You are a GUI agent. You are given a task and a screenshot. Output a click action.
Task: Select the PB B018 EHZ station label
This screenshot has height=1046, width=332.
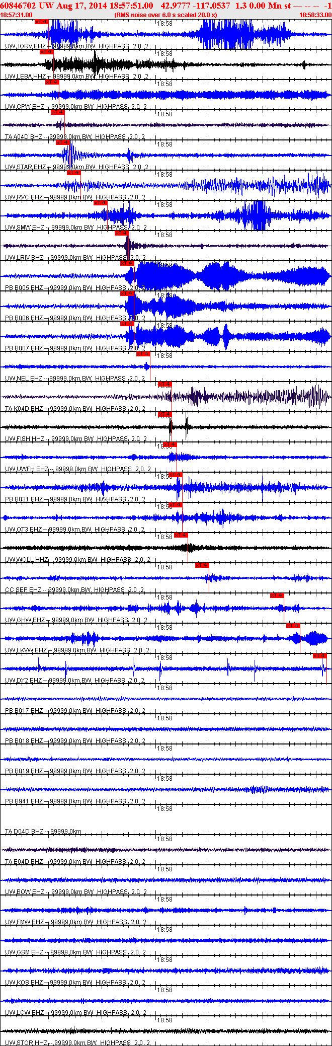tap(24, 741)
